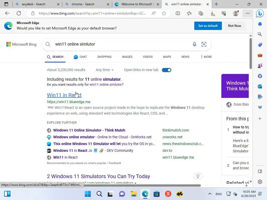
Task: Open a new tab with plus button
Action: click(x=216, y=4)
